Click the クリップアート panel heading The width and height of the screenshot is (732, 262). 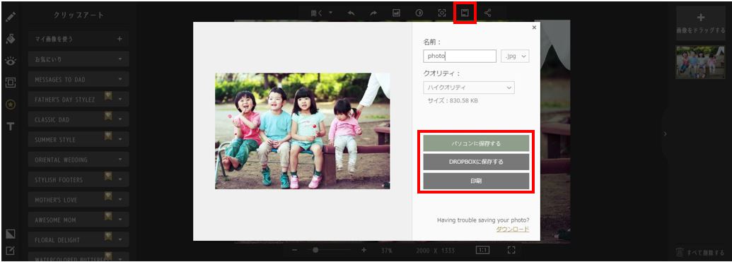tap(79, 15)
